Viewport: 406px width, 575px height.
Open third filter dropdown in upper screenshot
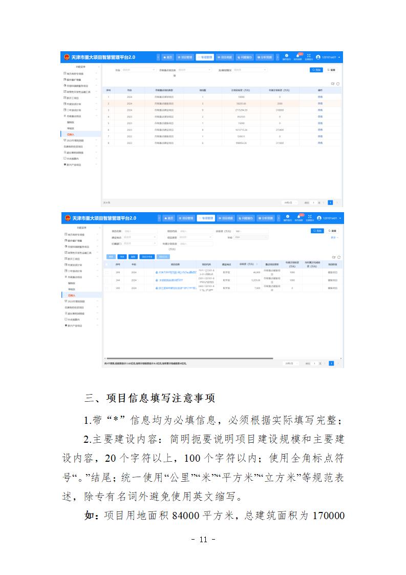tap(249, 70)
